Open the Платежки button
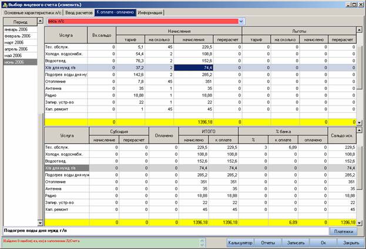 click(x=344, y=231)
